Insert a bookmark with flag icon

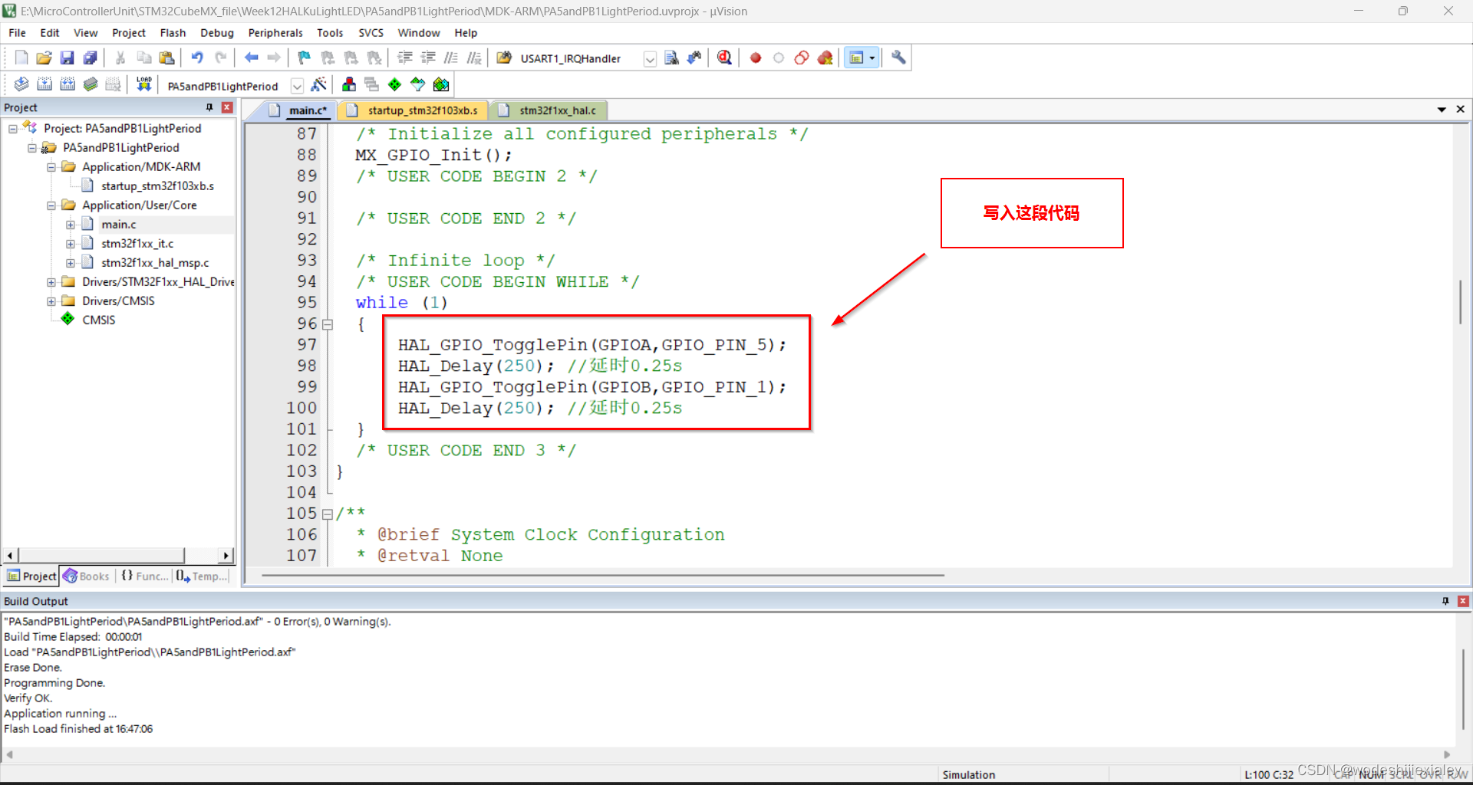click(x=305, y=57)
